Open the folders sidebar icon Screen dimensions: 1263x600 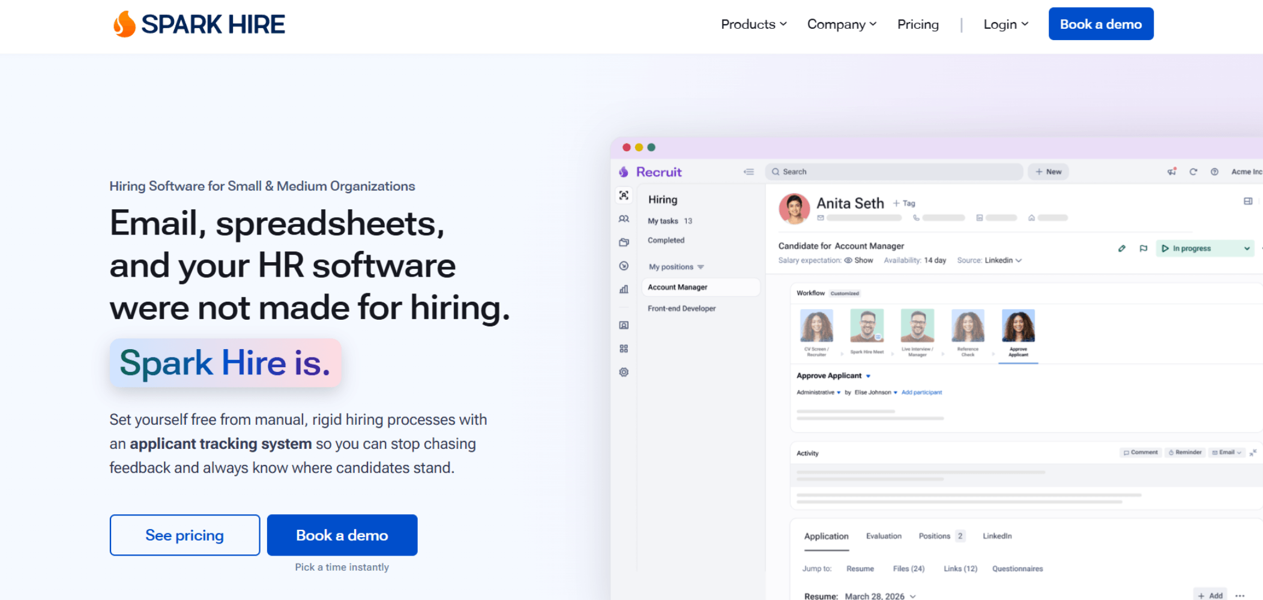click(x=624, y=242)
